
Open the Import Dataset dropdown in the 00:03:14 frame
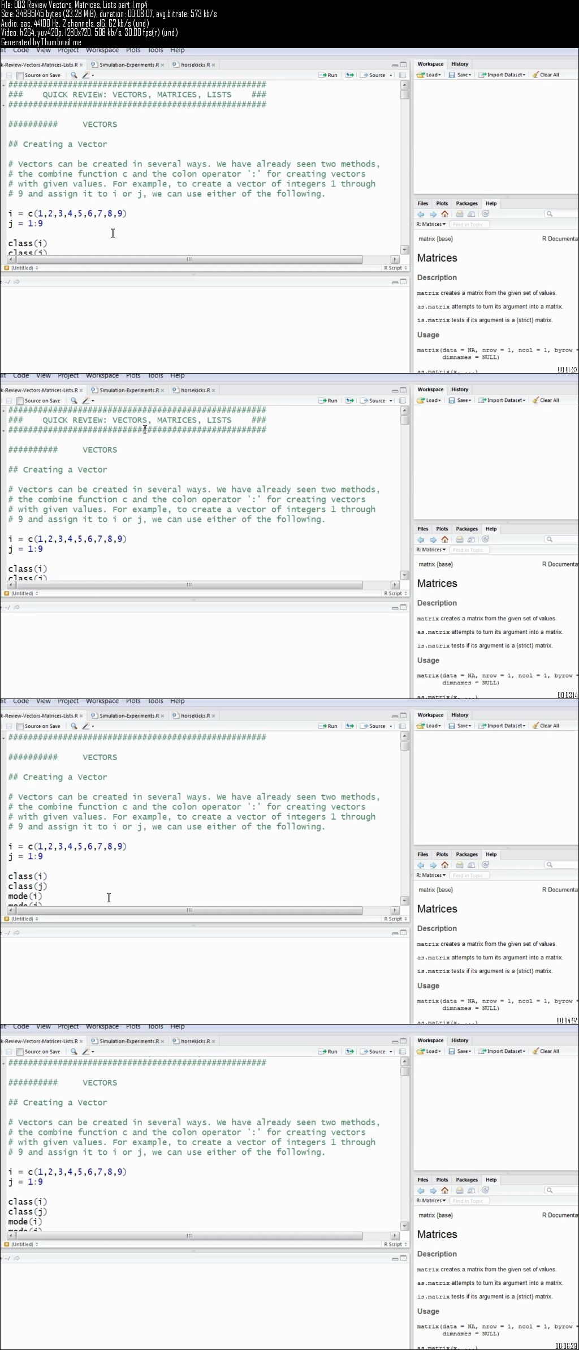pos(502,400)
